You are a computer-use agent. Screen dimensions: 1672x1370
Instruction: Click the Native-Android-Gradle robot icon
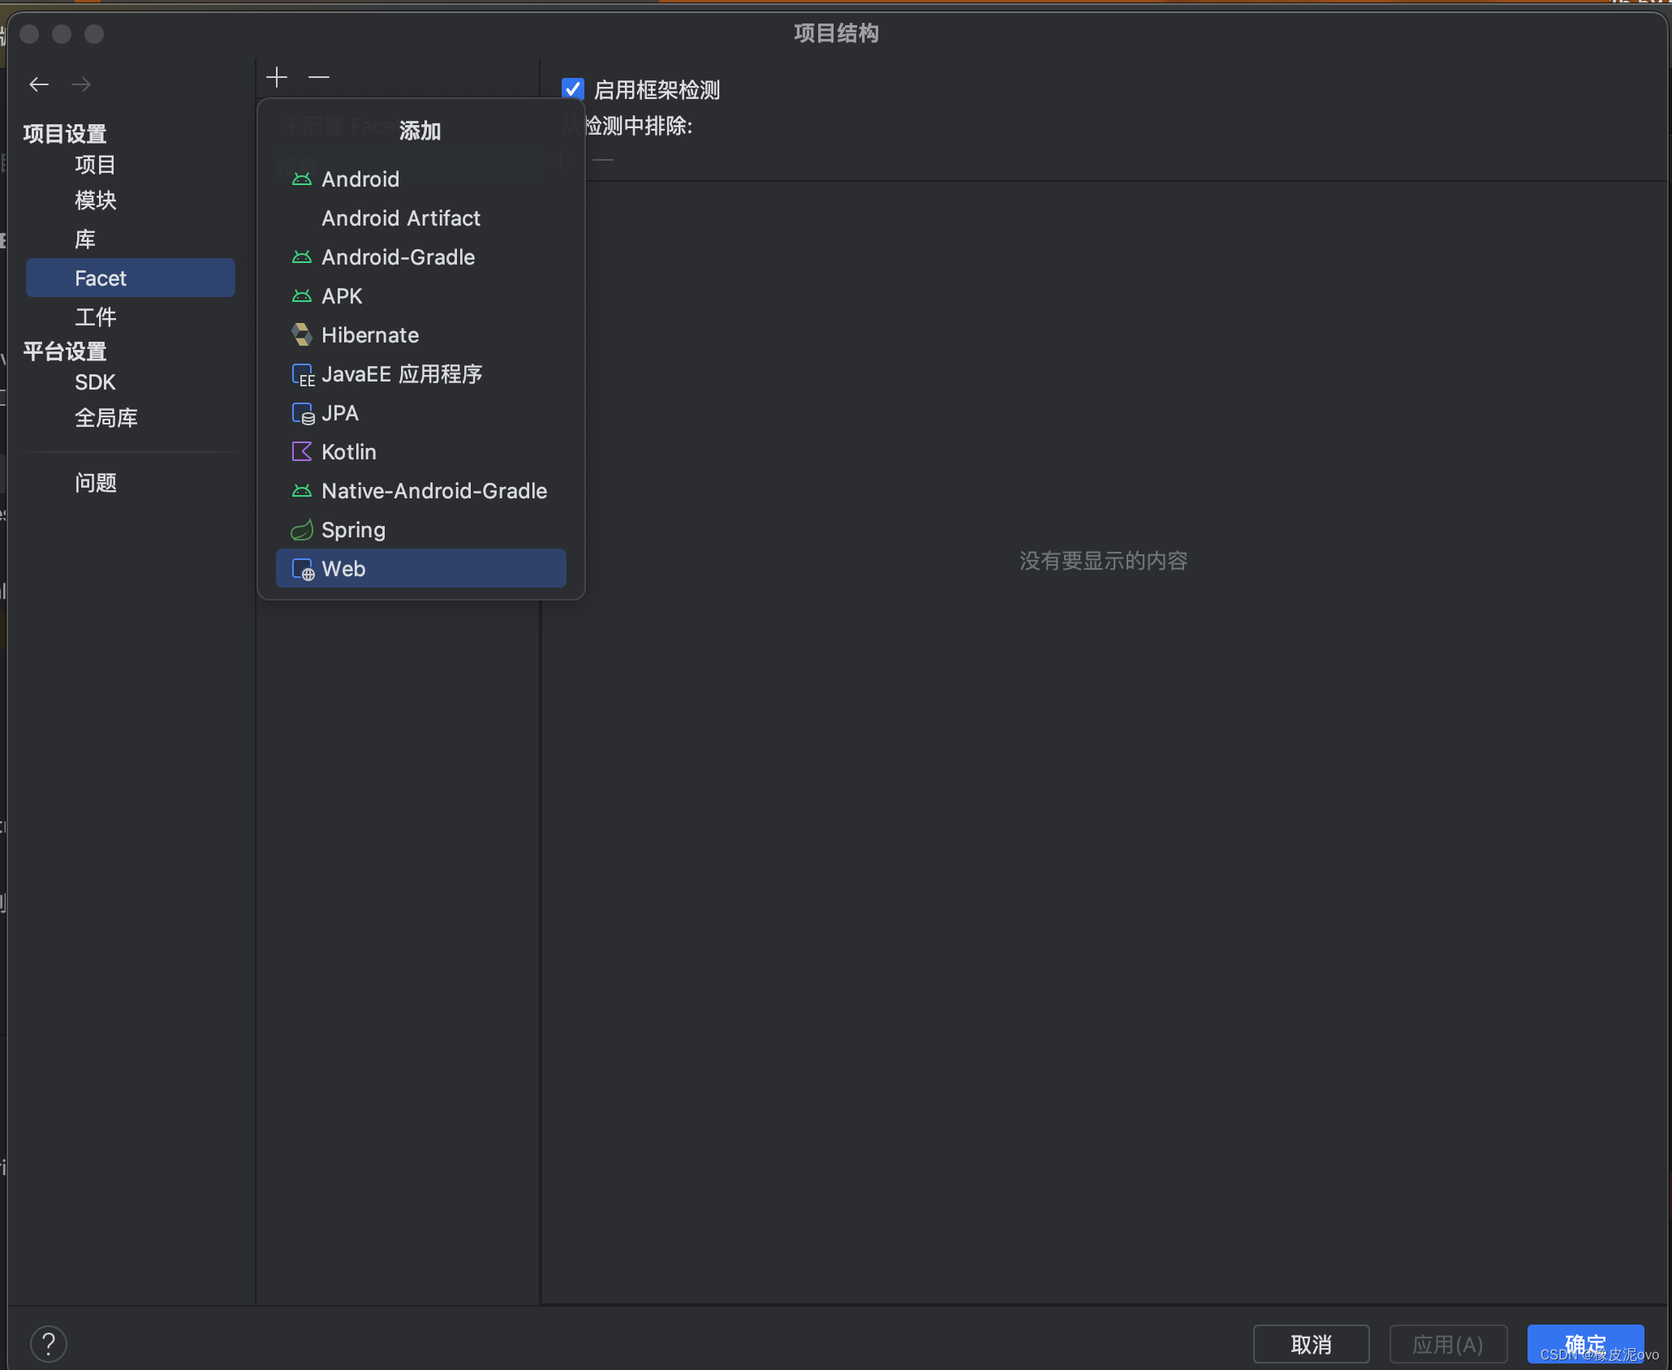tap(302, 491)
